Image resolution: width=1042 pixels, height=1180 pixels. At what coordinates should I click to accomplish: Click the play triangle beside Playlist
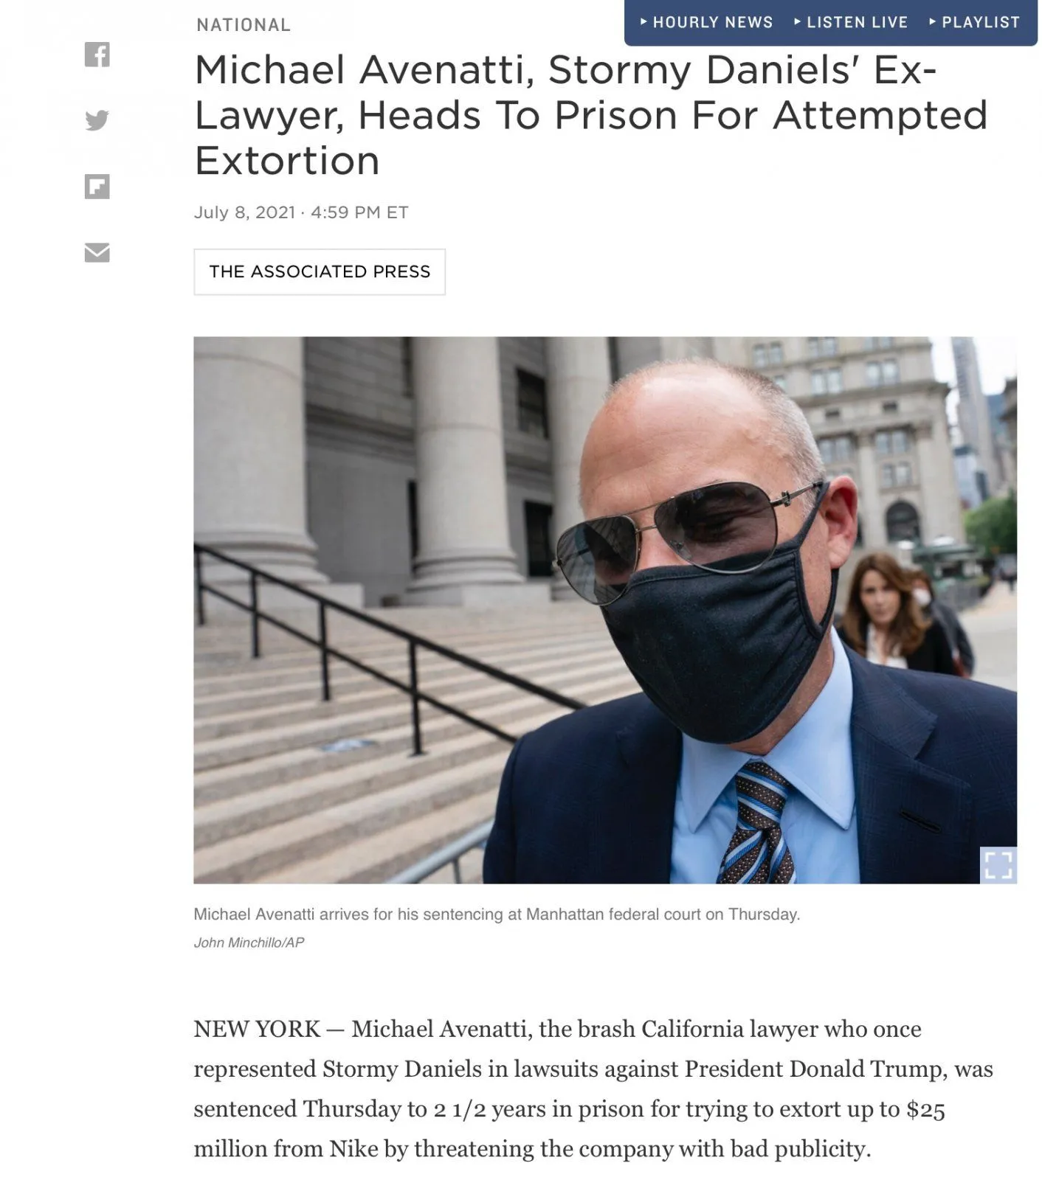pyautogui.click(x=933, y=22)
